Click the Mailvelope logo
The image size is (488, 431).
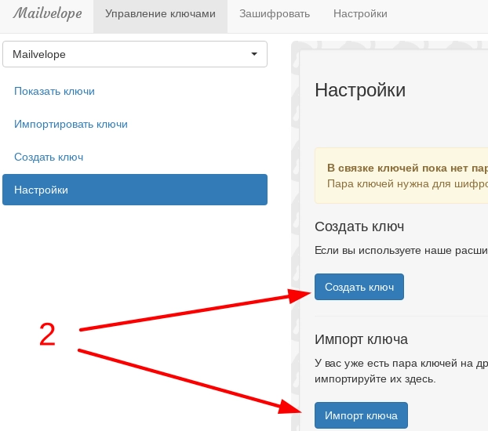47,13
